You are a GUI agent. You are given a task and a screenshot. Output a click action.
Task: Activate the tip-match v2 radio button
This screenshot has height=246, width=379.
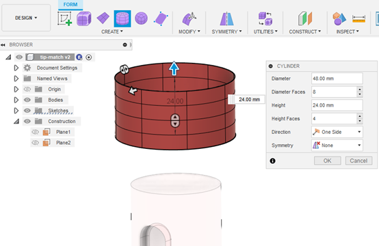[x=89, y=57]
